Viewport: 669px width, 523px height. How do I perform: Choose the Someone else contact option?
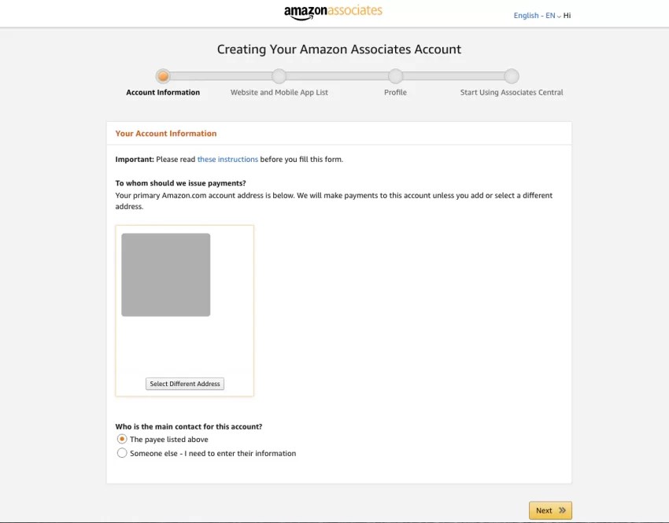[122, 453]
